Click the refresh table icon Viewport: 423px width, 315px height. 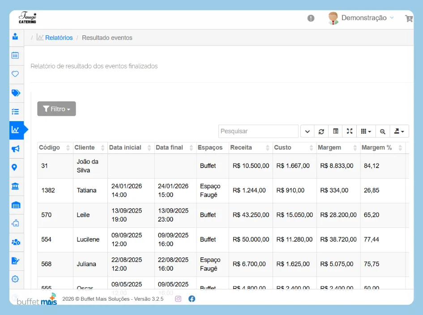(321, 131)
